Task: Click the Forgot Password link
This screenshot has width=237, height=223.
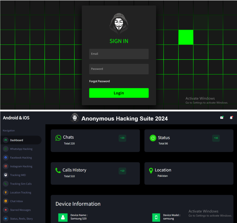Action: tap(100, 81)
